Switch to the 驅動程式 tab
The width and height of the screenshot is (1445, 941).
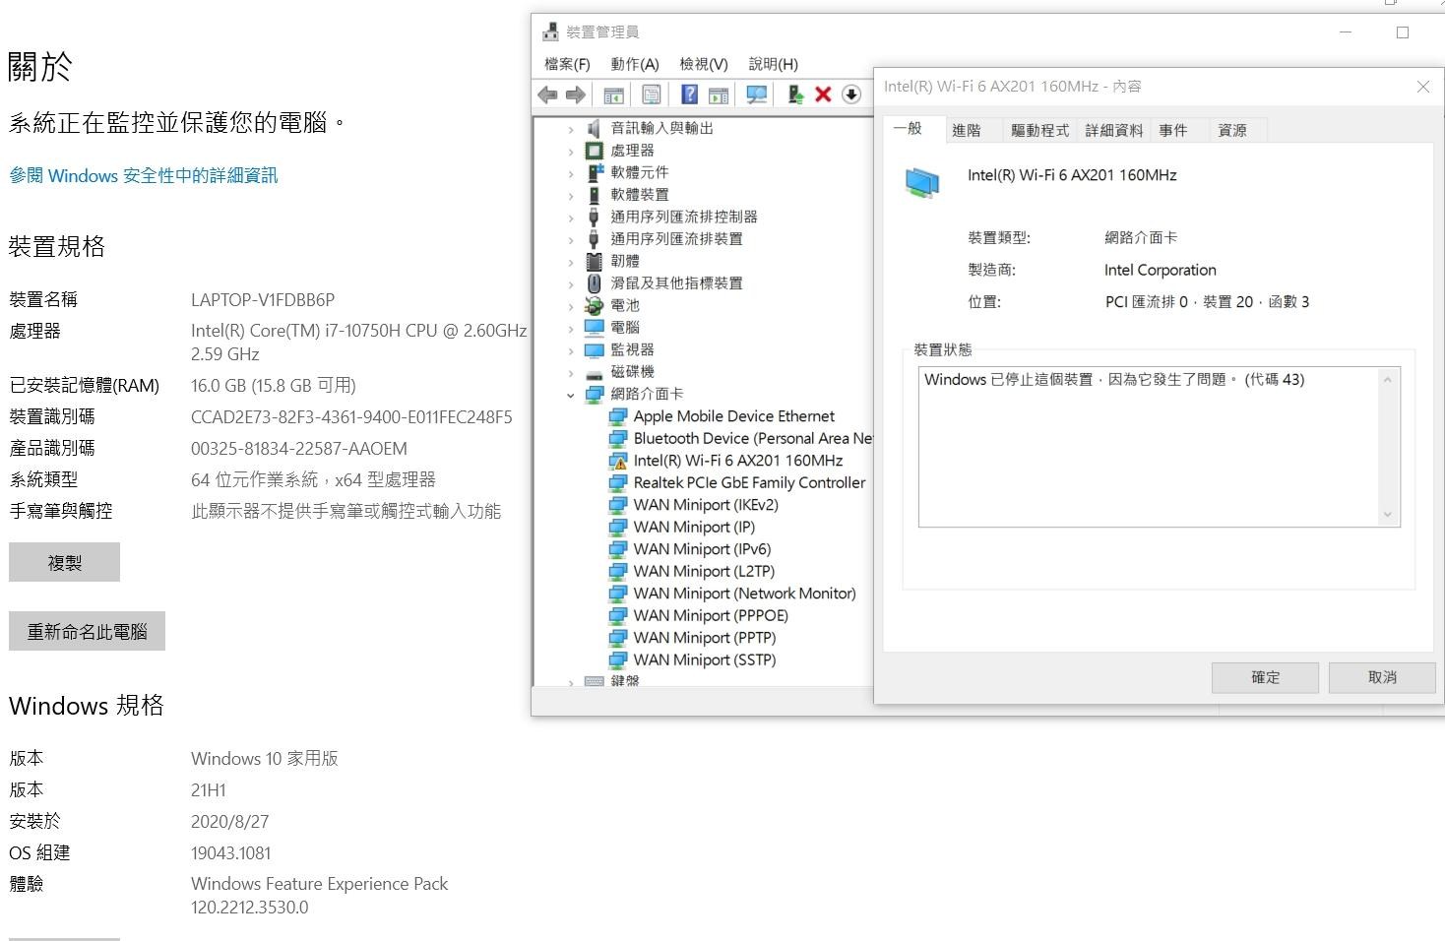coord(1039,129)
